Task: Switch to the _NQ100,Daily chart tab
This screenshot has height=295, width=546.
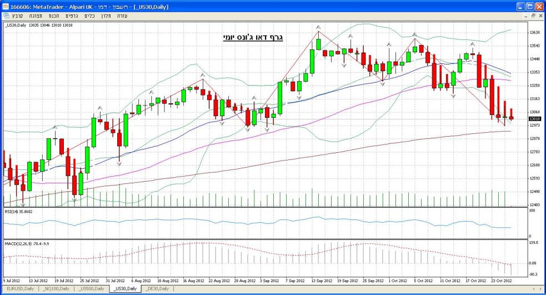Action: point(57,289)
